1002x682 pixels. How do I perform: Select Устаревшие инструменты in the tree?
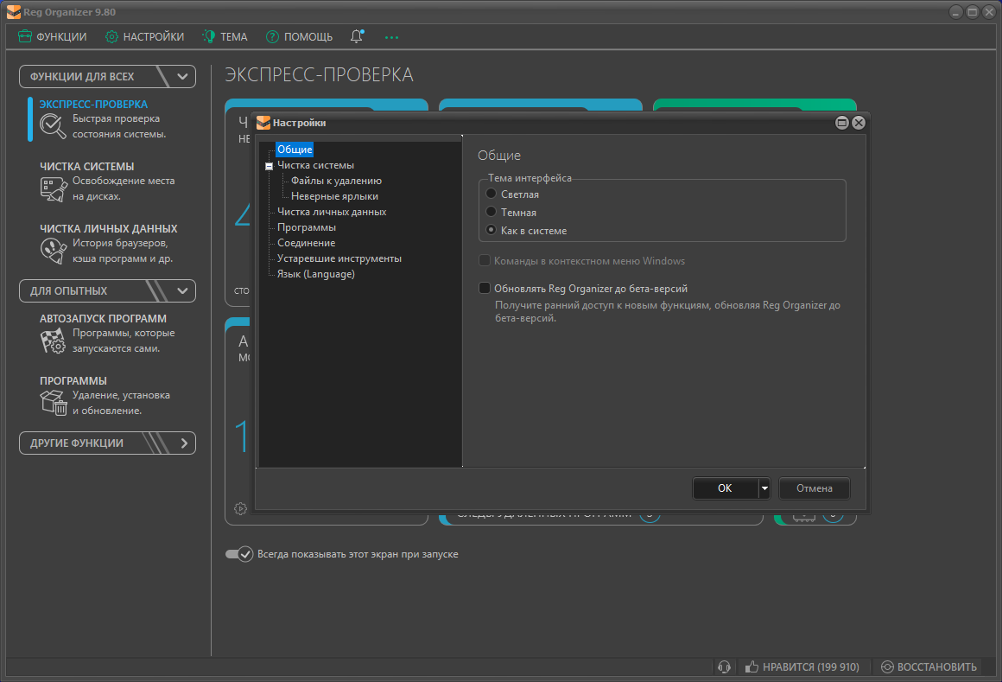tap(339, 258)
